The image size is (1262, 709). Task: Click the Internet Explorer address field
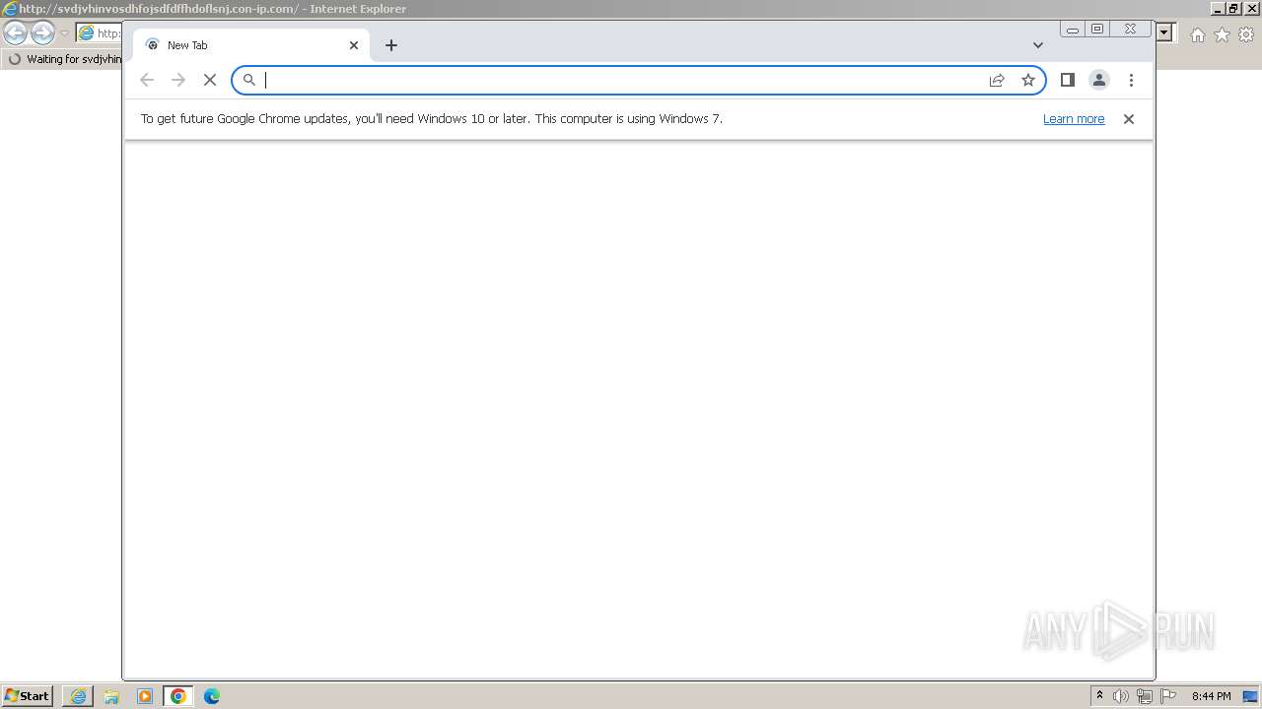pyautogui.click(x=99, y=33)
